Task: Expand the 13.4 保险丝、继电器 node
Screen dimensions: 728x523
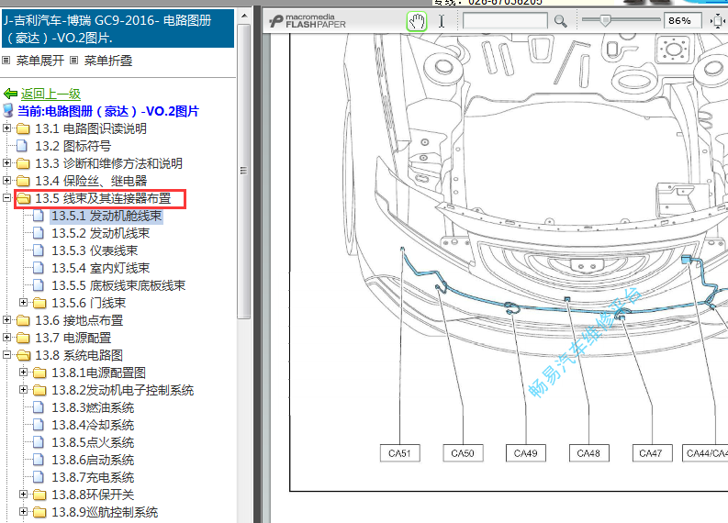Action: click(x=7, y=180)
